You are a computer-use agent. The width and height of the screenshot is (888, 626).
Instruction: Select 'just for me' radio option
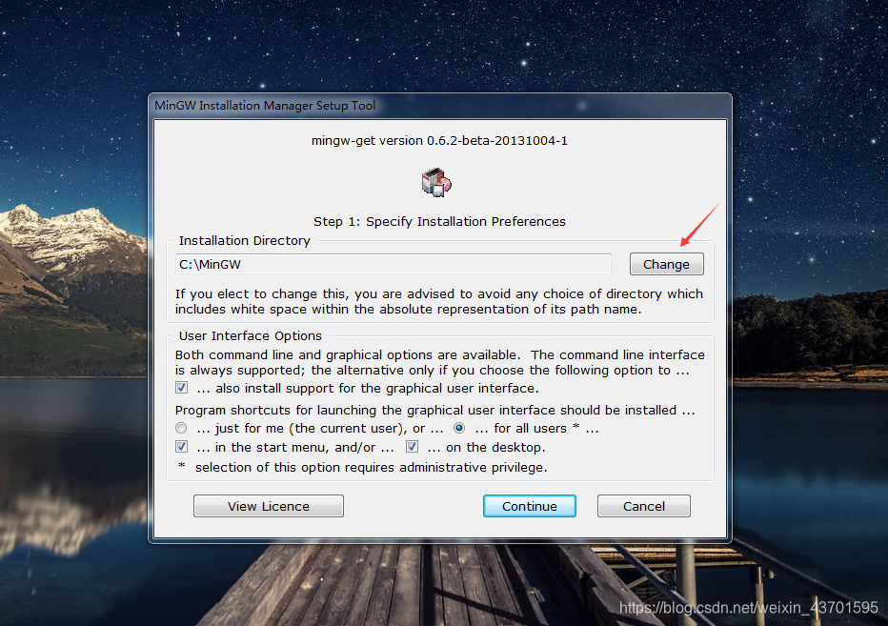[x=181, y=428]
